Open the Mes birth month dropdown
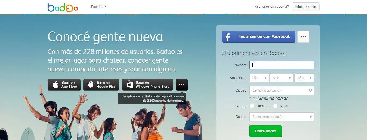367x140 pixels. 282,78
